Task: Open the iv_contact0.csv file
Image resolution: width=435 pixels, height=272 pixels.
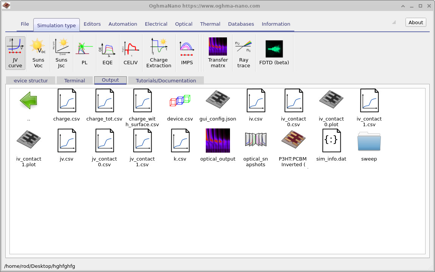Action: pos(294,108)
